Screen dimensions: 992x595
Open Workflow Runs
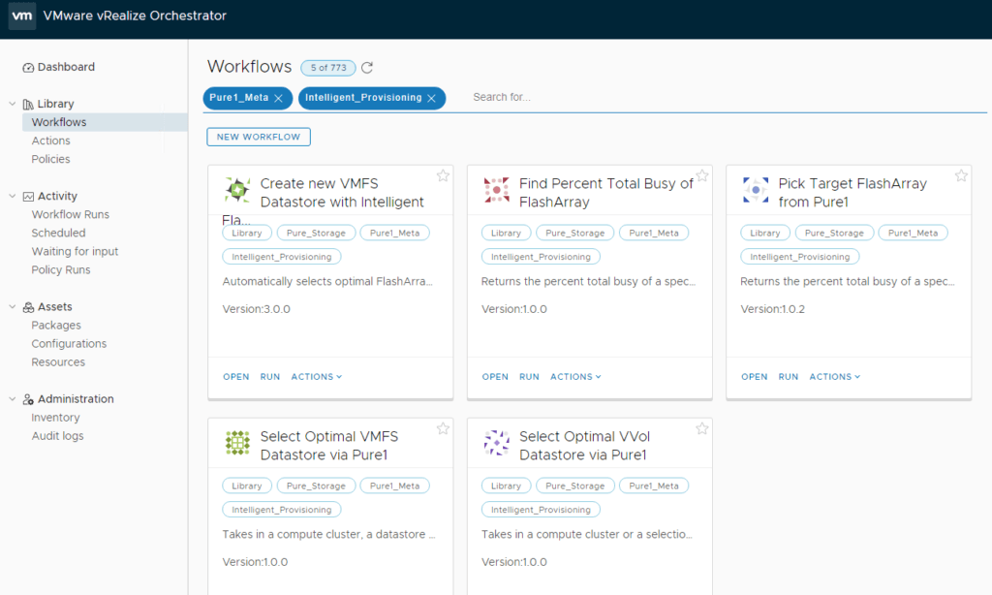coord(70,214)
